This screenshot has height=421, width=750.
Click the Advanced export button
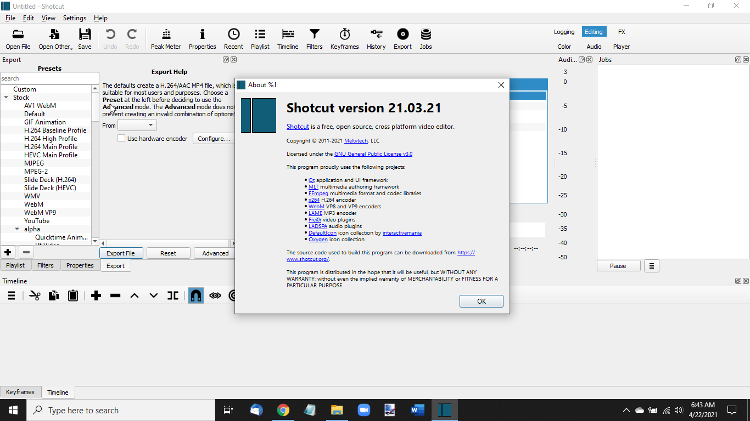pyautogui.click(x=215, y=253)
